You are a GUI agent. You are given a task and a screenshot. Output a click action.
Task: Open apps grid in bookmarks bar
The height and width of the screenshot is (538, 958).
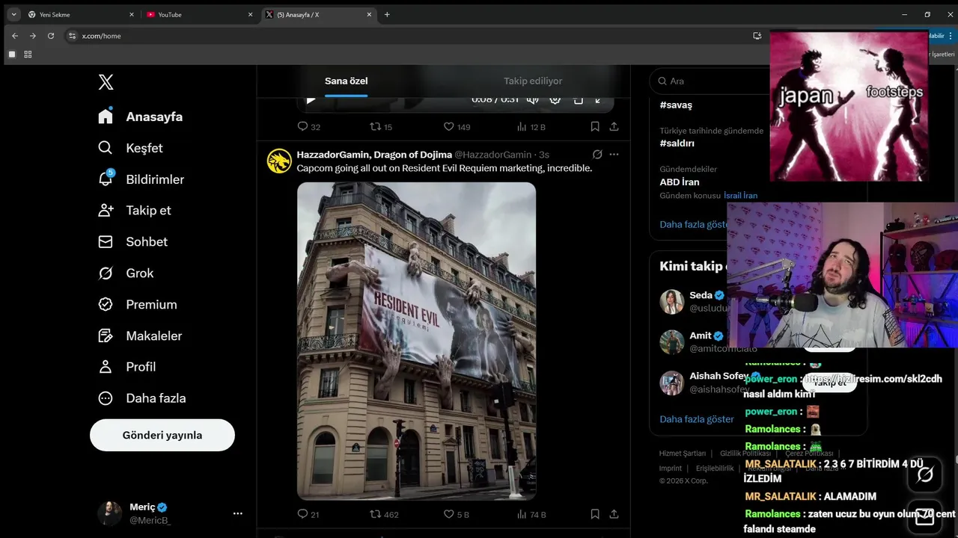pos(28,55)
